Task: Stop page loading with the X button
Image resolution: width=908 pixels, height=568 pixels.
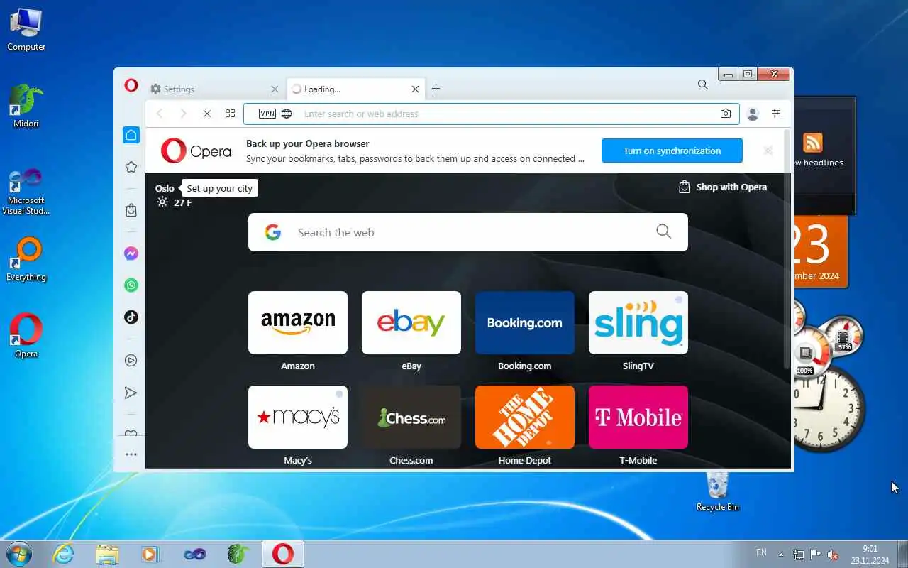Action: 206,114
